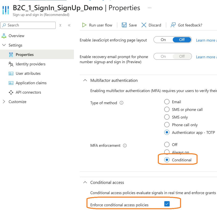Collapse the Multifactor authentication section
217x210 pixels.
click(x=85, y=80)
